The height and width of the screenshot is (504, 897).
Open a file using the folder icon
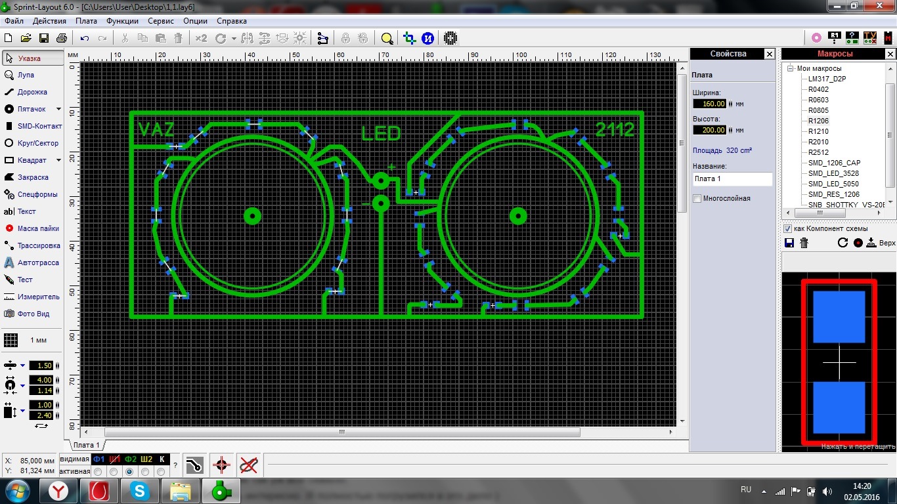click(26, 38)
